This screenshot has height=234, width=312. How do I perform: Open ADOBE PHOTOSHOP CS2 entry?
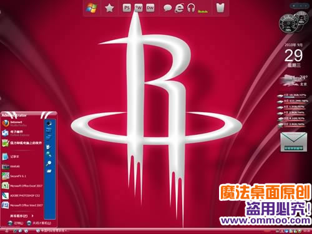pyautogui.click(x=21, y=195)
